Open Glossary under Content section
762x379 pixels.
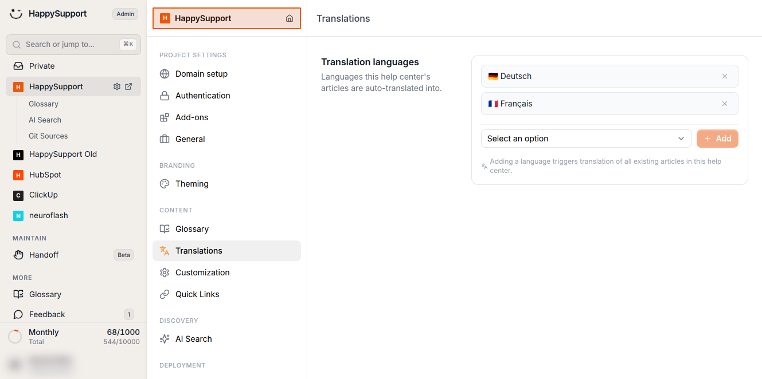click(226, 229)
